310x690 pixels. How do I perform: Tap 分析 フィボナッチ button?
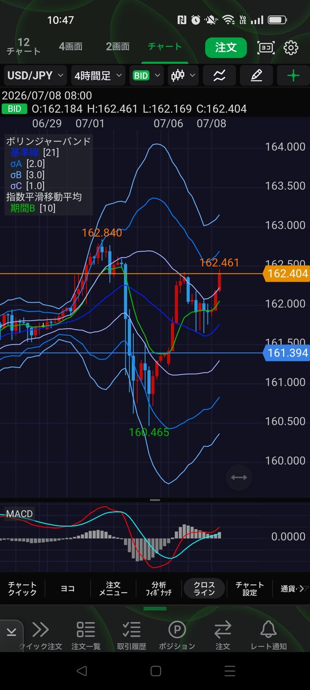(158, 588)
